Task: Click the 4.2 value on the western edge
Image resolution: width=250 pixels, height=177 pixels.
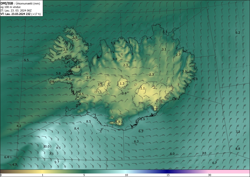Action: (x=19, y=126)
